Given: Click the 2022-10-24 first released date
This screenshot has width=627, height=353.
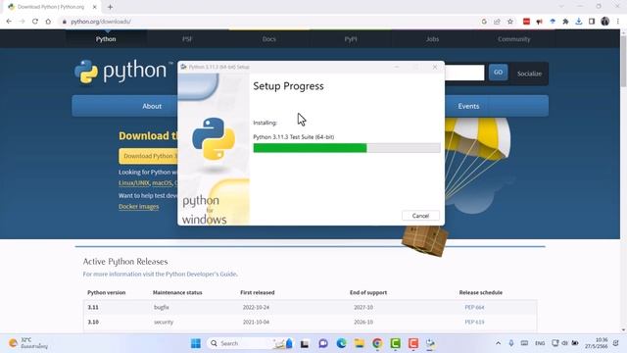Looking at the screenshot, I should tap(256, 307).
